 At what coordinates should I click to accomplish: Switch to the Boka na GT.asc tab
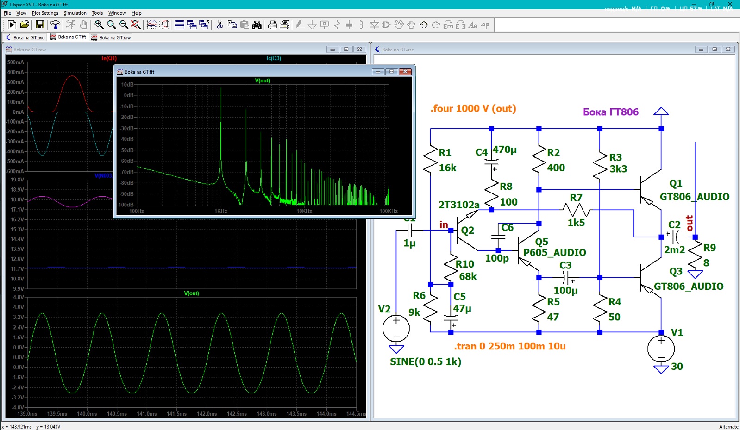pos(25,37)
